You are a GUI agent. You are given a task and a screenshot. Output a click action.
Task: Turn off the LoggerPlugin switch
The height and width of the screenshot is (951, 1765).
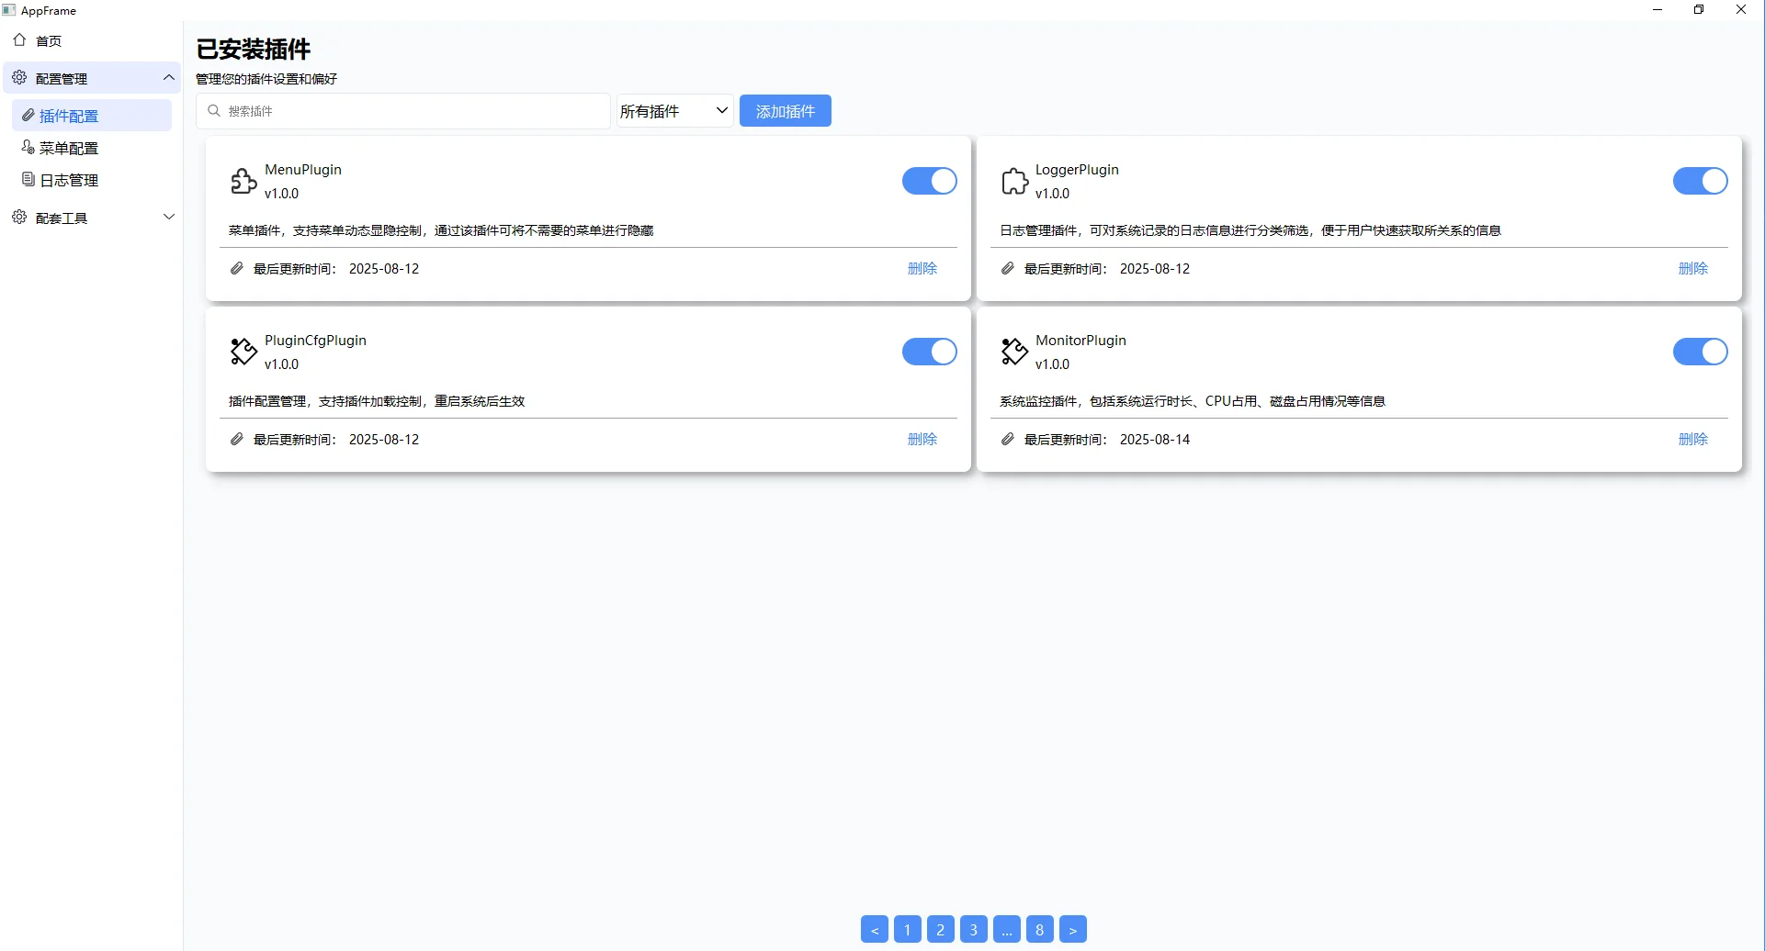tap(1700, 181)
